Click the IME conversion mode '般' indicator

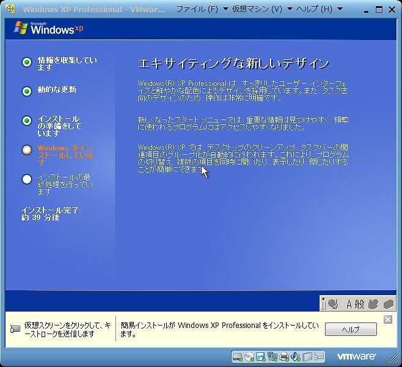pyautogui.click(x=359, y=304)
